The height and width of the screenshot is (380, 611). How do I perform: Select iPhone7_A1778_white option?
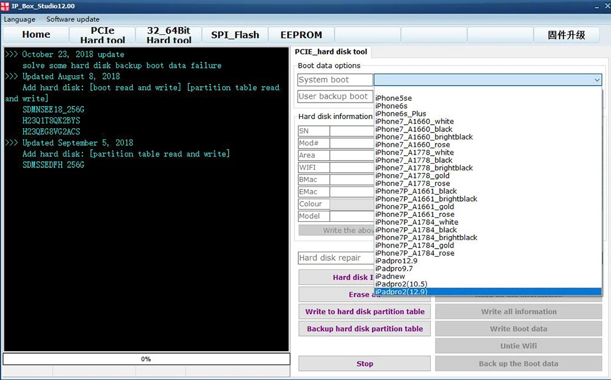488,152
